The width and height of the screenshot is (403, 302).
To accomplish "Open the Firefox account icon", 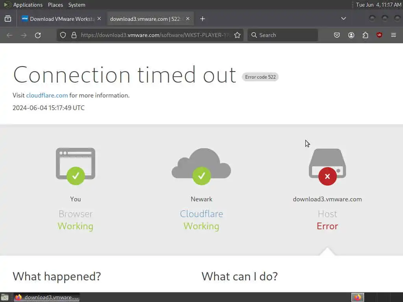I will [351, 35].
